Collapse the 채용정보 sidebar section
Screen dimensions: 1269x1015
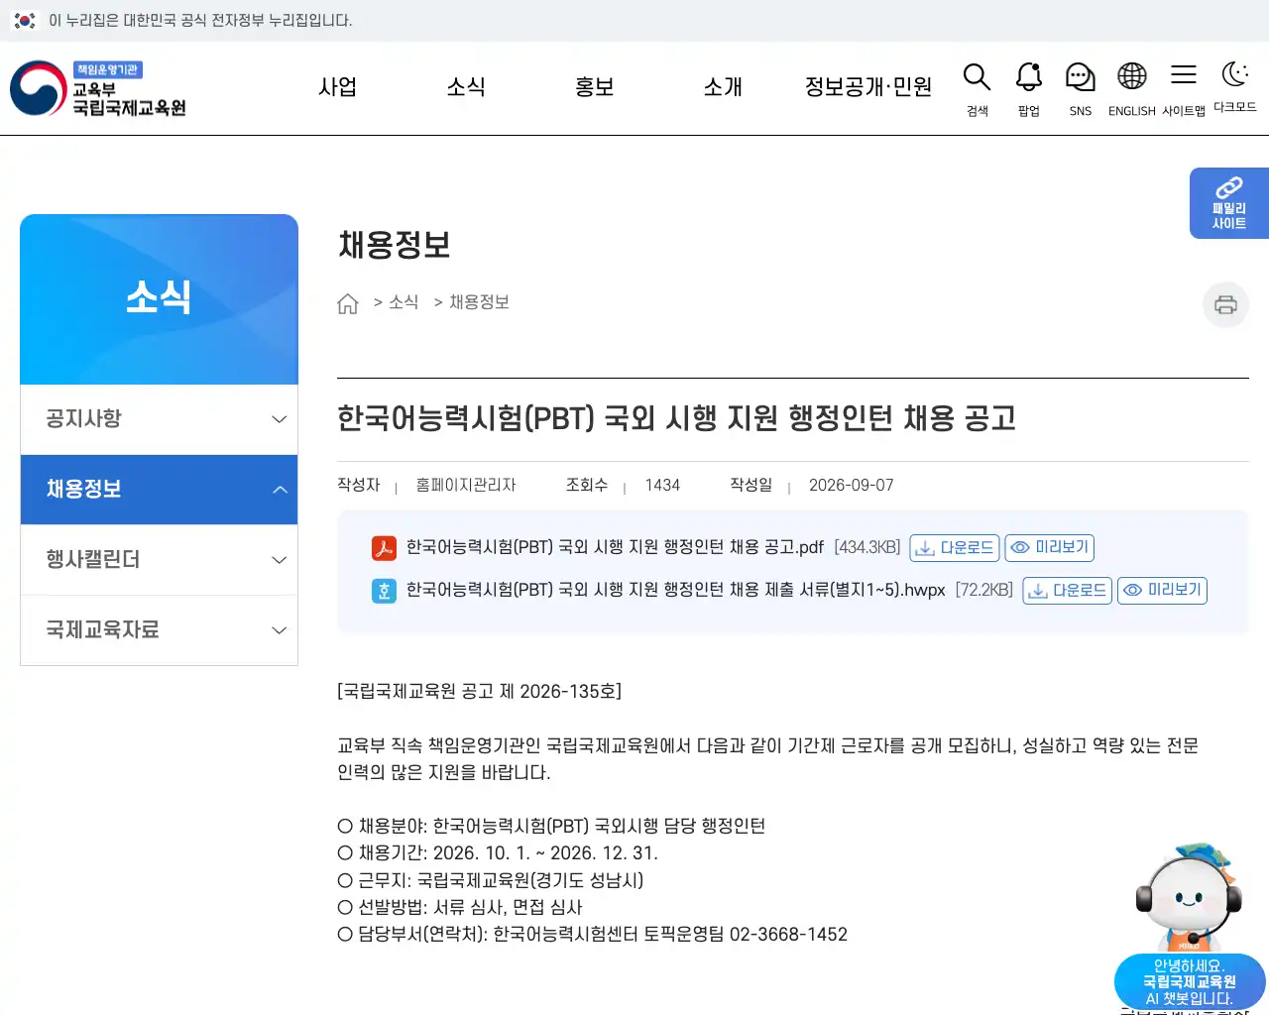[x=159, y=490]
